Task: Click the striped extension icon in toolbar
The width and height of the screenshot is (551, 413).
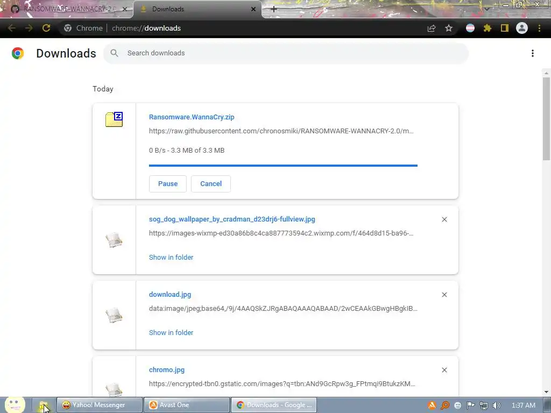Action: 470,28
